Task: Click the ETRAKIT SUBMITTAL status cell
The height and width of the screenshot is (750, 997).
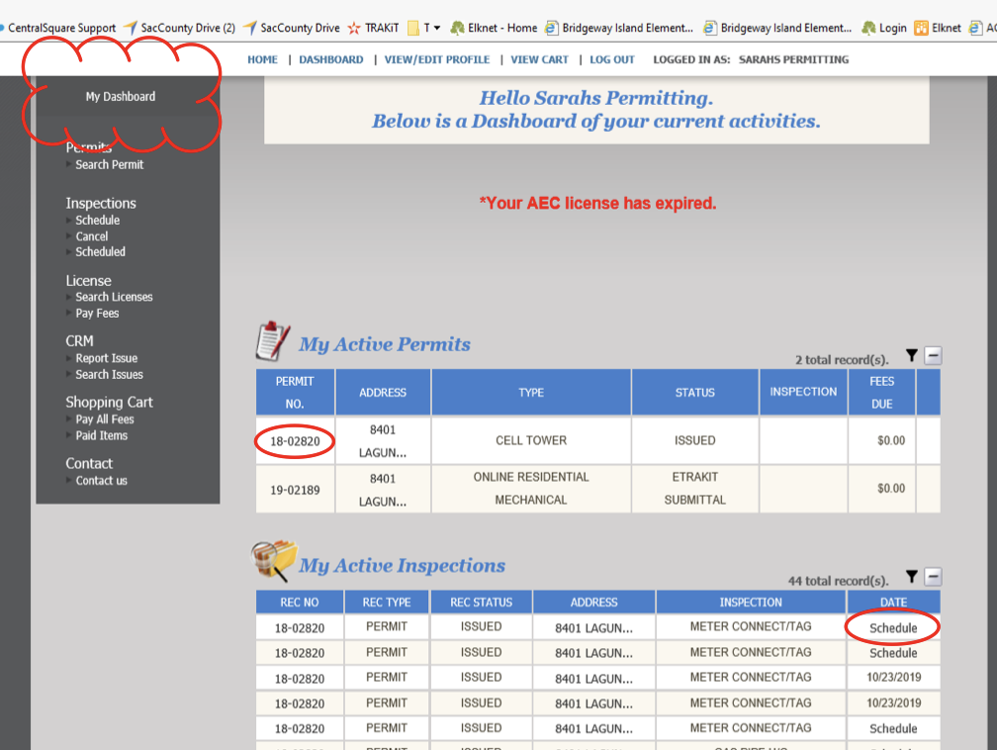Action: 695,489
